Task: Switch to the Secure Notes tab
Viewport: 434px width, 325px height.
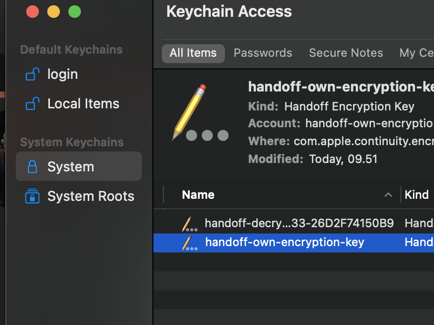Action: (x=346, y=53)
